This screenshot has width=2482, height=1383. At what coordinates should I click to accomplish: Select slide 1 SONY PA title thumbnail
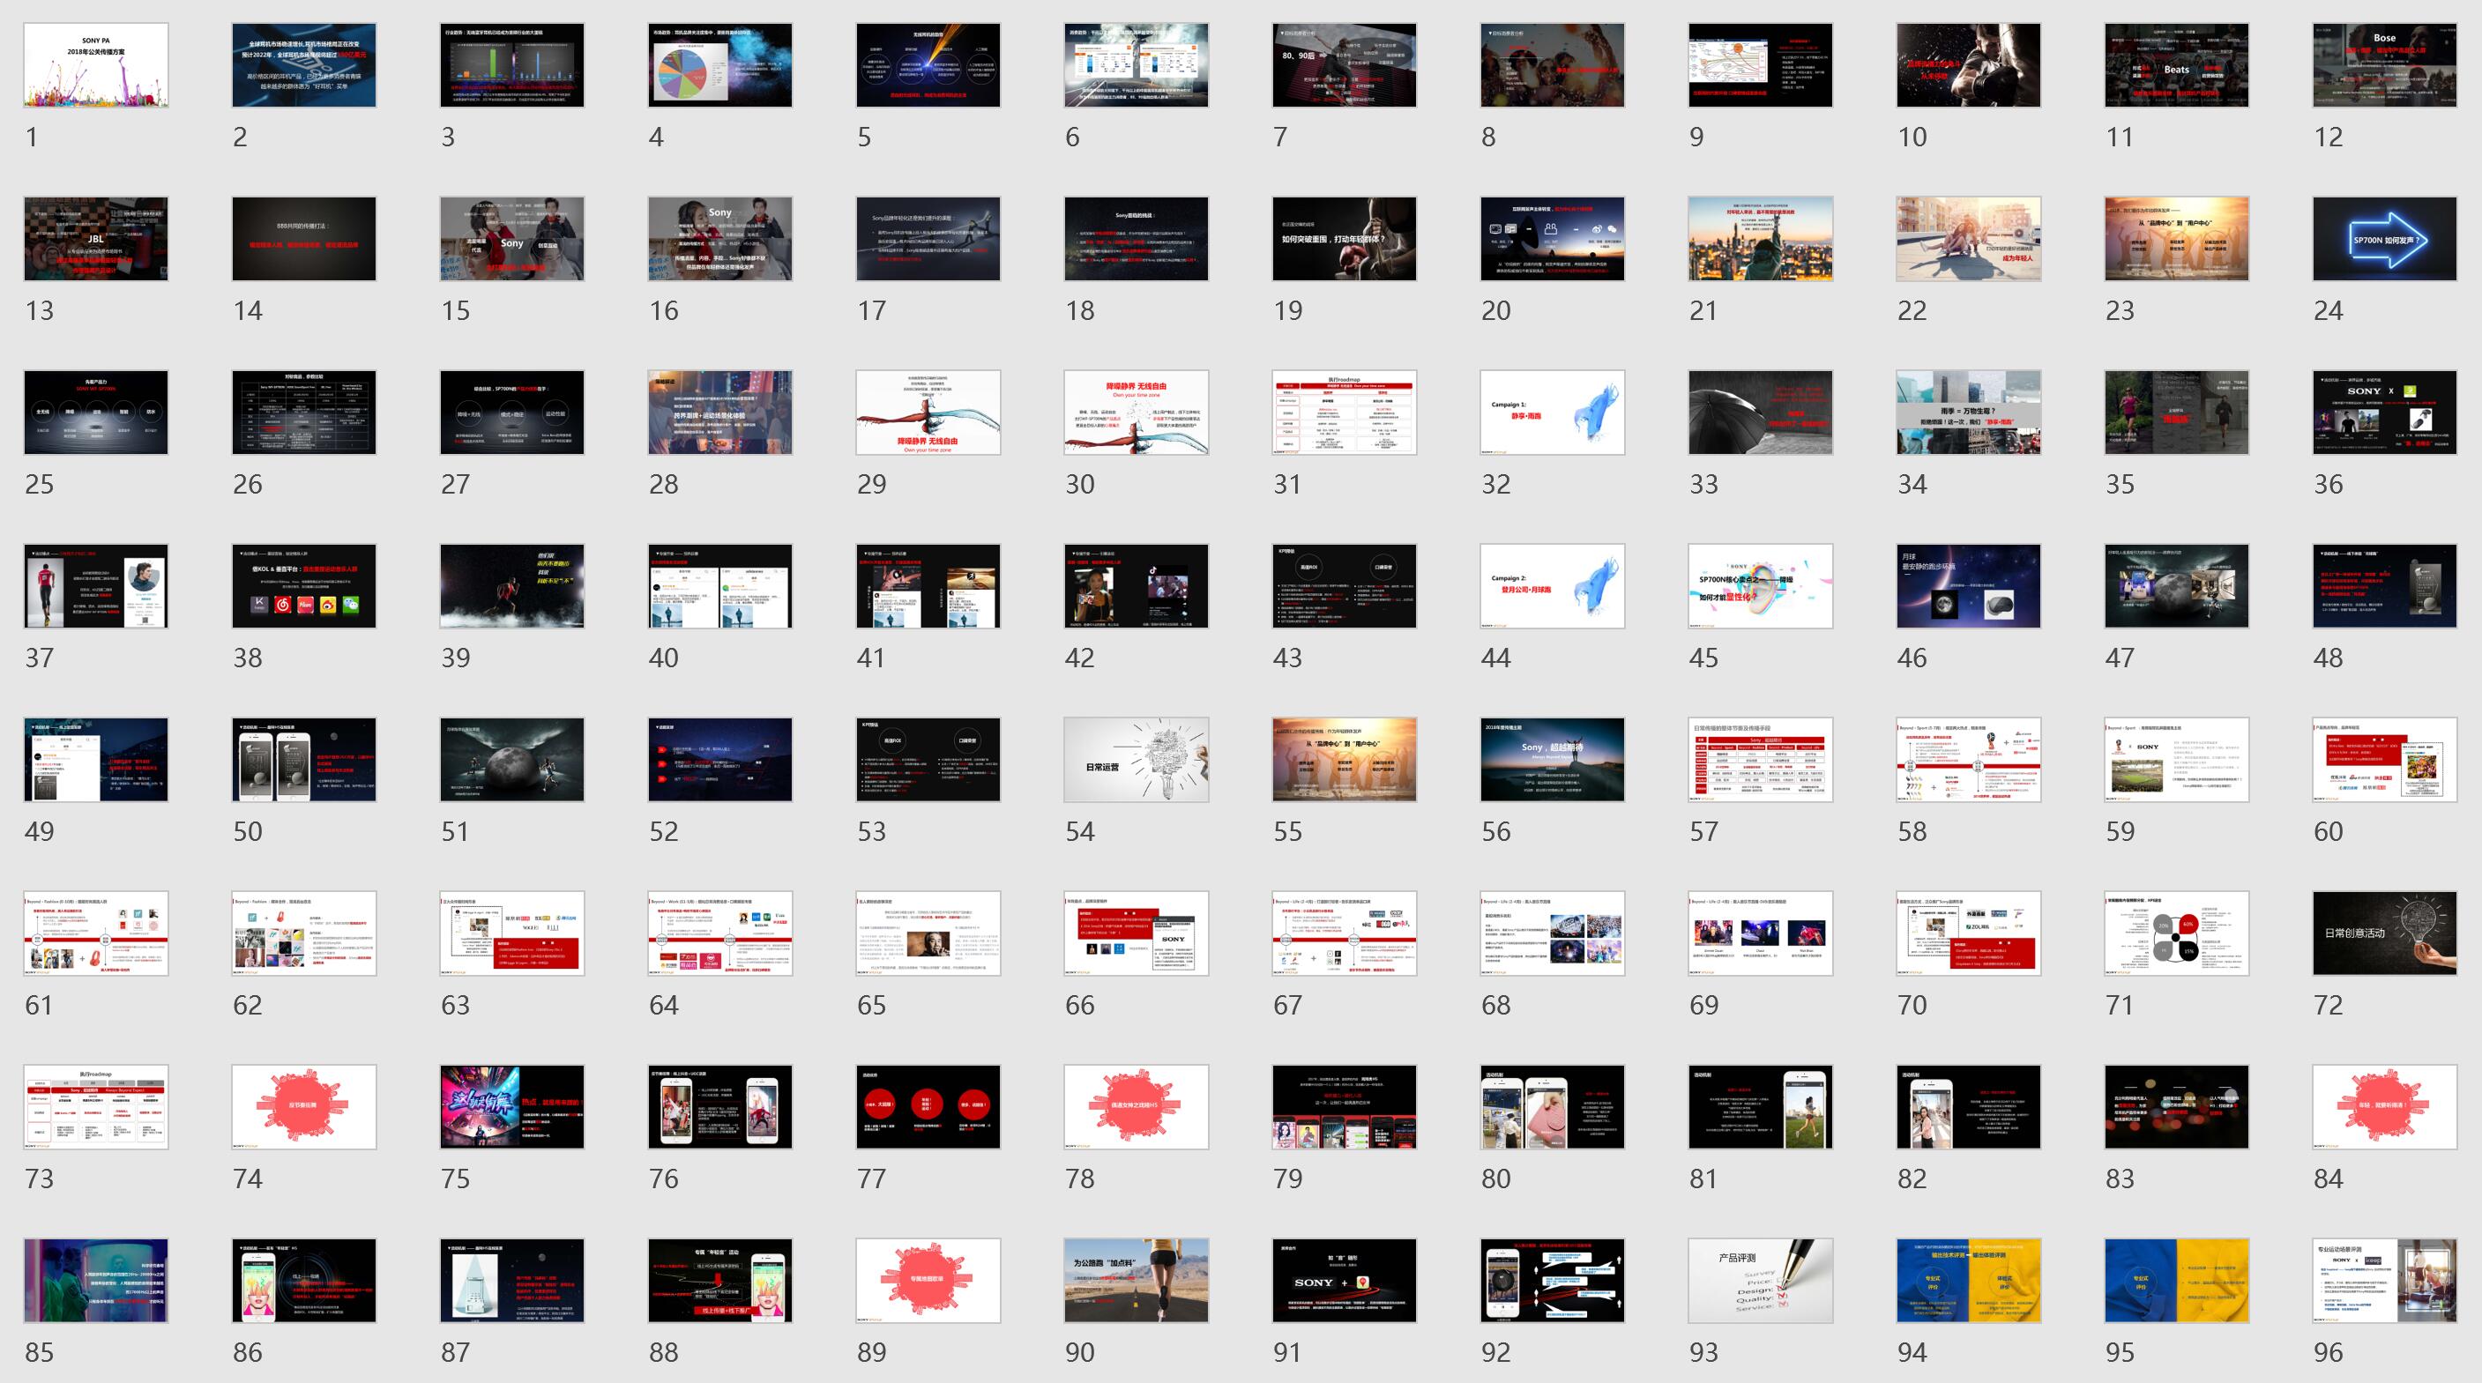click(96, 65)
